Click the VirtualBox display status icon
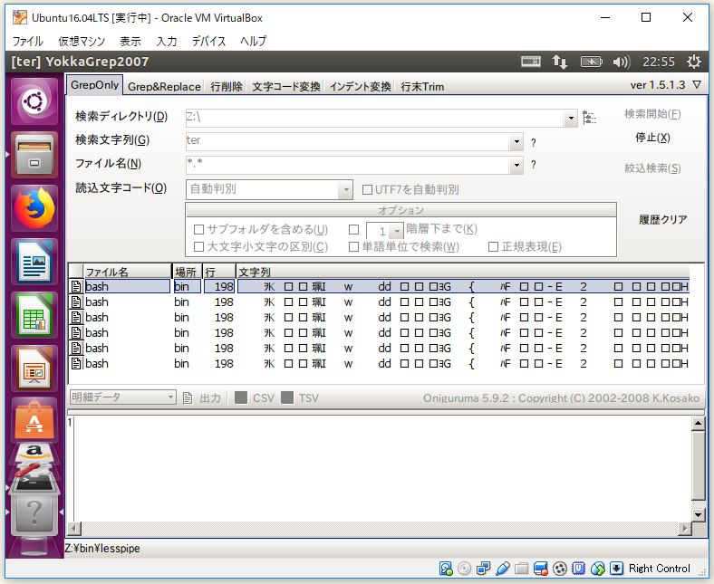The height and width of the screenshot is (584, 714). point(541,569)
